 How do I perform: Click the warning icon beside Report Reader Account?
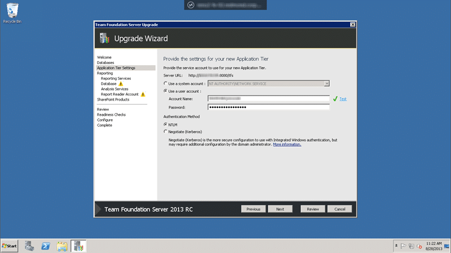(143, 94)
